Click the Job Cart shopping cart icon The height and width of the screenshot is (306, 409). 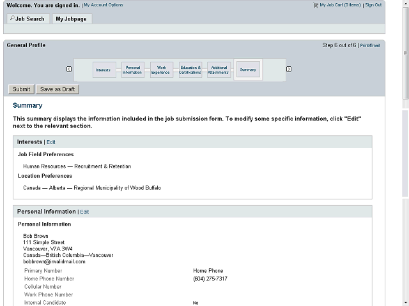click(315, 5)
